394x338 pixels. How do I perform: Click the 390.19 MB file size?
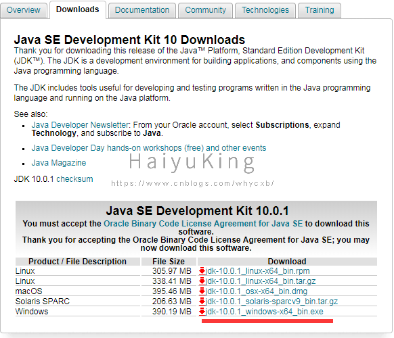pyautogui.click(x=172, y=312)
